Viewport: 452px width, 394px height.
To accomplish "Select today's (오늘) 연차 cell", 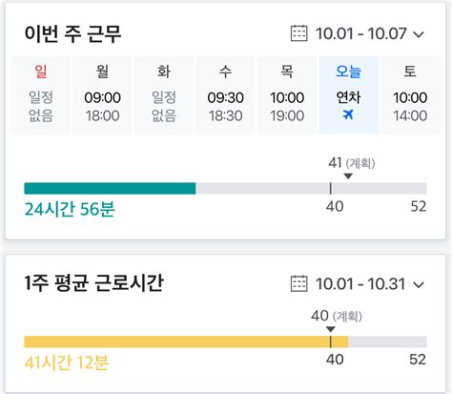I will pyautogui.click(x=349, y=94).
